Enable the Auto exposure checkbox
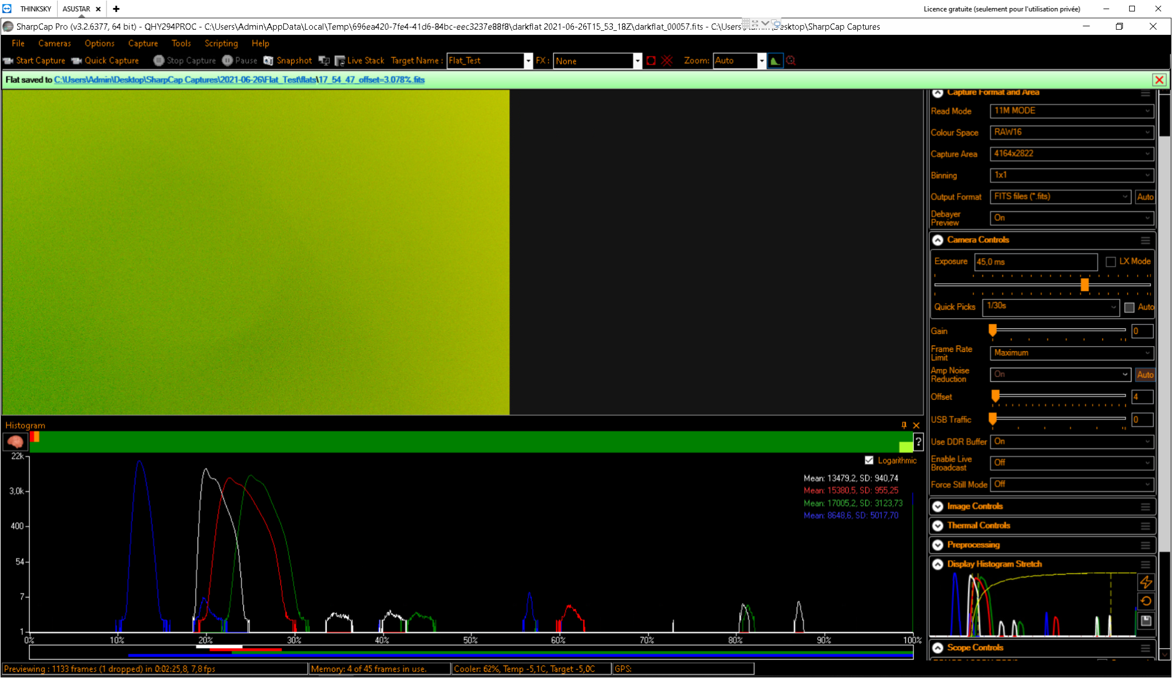 click(1129, 307)
